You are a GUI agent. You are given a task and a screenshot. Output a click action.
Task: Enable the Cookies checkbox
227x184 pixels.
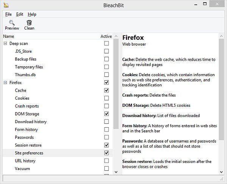pyautogui.click(x=106, y=98)
